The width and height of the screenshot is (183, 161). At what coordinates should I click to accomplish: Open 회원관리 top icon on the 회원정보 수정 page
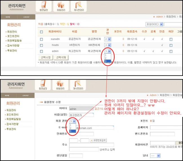pyautogui.click(x=60, y=85)
